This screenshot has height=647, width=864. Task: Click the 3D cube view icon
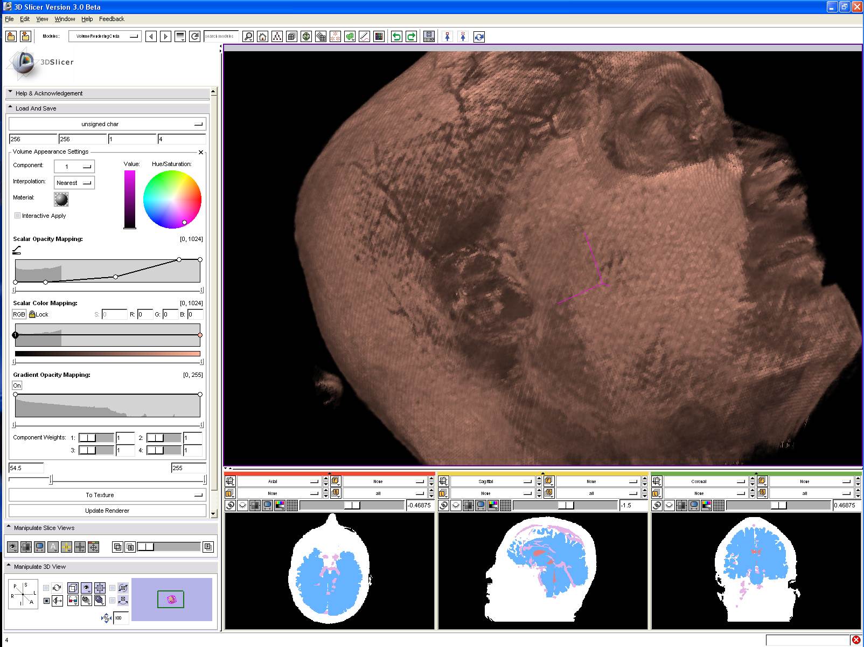coord(73,588)
